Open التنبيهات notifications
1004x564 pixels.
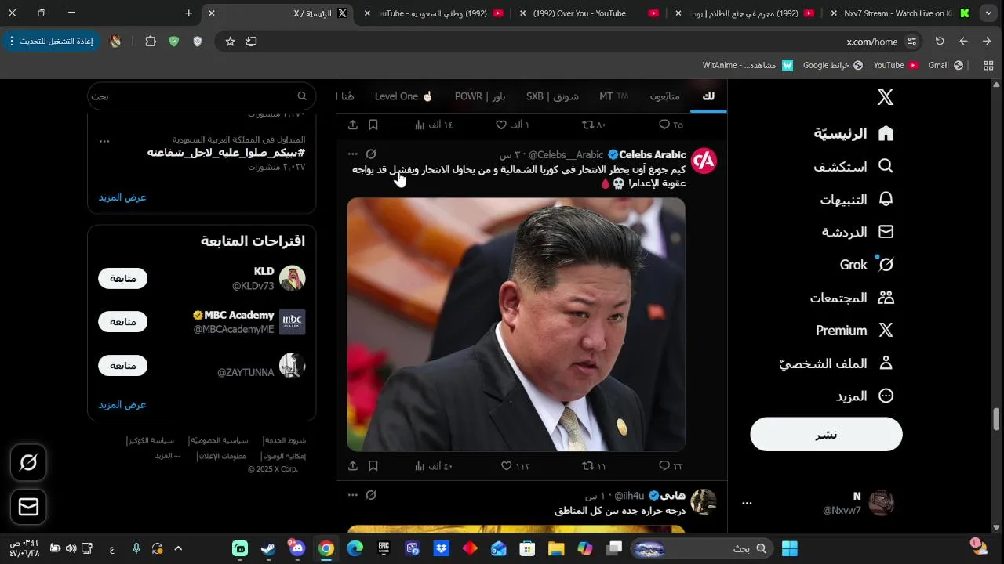pos(857,199)
